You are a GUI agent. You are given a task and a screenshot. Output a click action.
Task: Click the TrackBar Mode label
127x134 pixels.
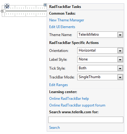pos(62,77)
